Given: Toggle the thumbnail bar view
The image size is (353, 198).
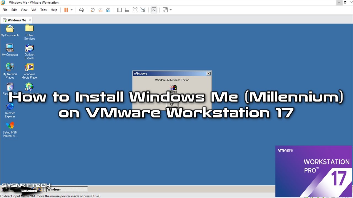Looking at the screenshot, I should 127,10.
